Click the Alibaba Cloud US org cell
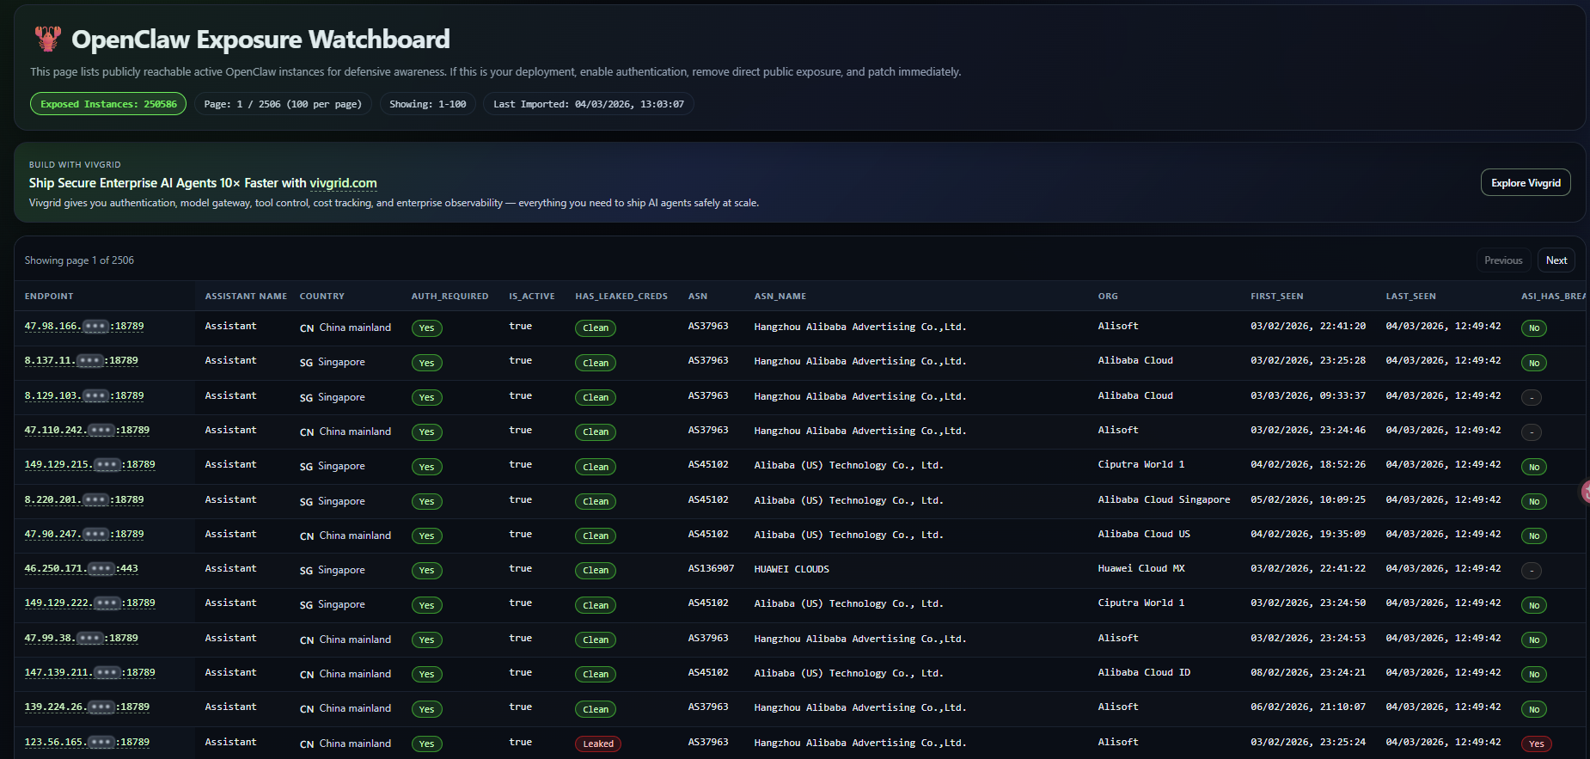 1144,534
